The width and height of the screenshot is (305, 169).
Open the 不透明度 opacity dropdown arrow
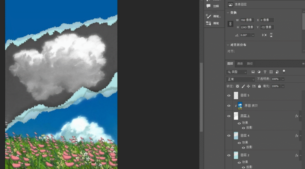[x=283, y=79]
